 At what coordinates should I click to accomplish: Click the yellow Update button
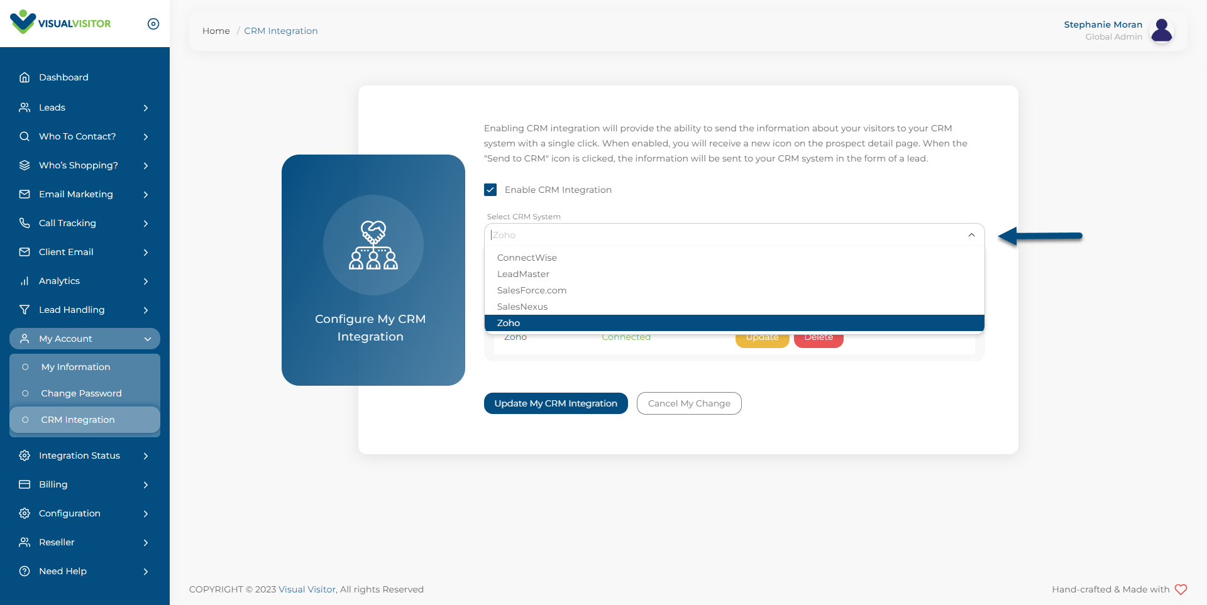point(762,339)
